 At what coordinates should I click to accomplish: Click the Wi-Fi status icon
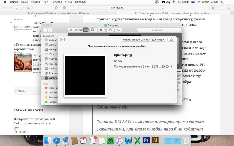[x=173, y=2]
